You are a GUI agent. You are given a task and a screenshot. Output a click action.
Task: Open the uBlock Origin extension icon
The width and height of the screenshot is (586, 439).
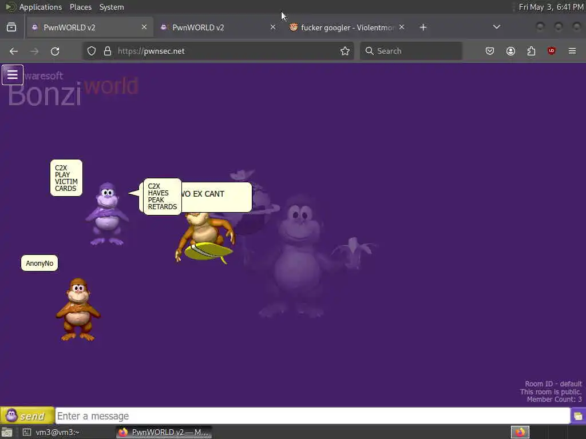pyautogui.click(x=551, y=51)
